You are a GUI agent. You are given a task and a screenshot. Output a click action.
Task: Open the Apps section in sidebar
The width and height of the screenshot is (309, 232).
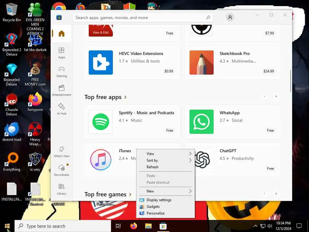[62, 53]
